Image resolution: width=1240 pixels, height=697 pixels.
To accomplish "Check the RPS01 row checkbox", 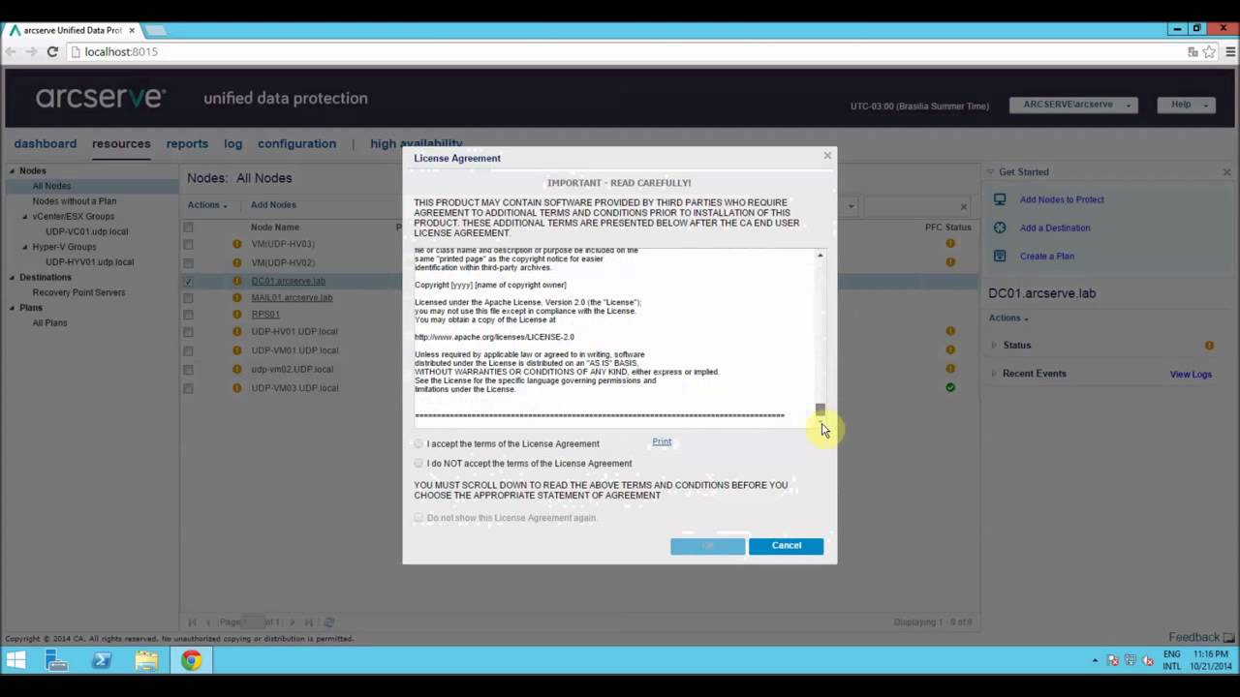I will [188, 315].
